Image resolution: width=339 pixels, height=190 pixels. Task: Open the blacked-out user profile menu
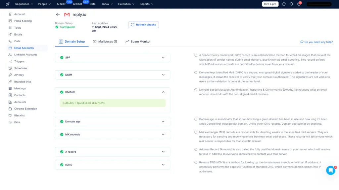click(x=319, y=4)
